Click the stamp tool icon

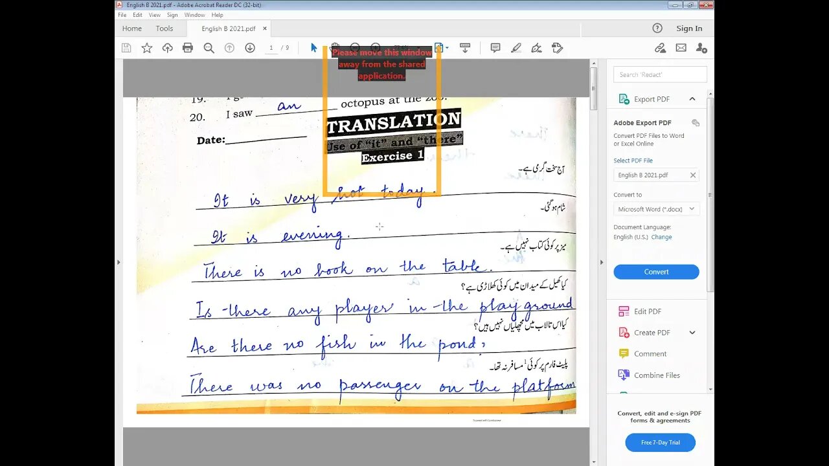tap(557, 48)
